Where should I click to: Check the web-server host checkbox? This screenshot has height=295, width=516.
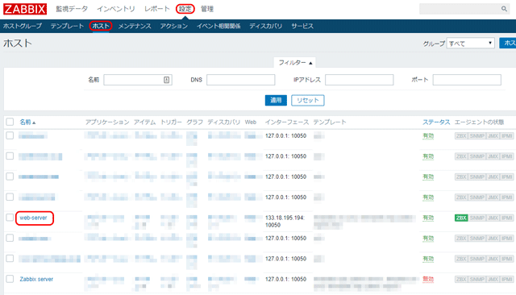(10, 218)
